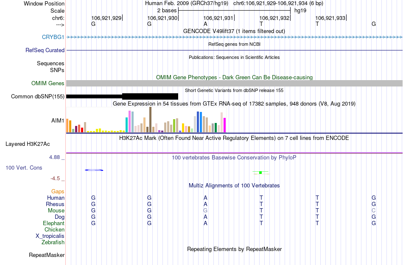Click 'Multiz Alignments of 100 Vertebrates' title
Viewport: 403px width, 265px height.
(x=234, y=185)
